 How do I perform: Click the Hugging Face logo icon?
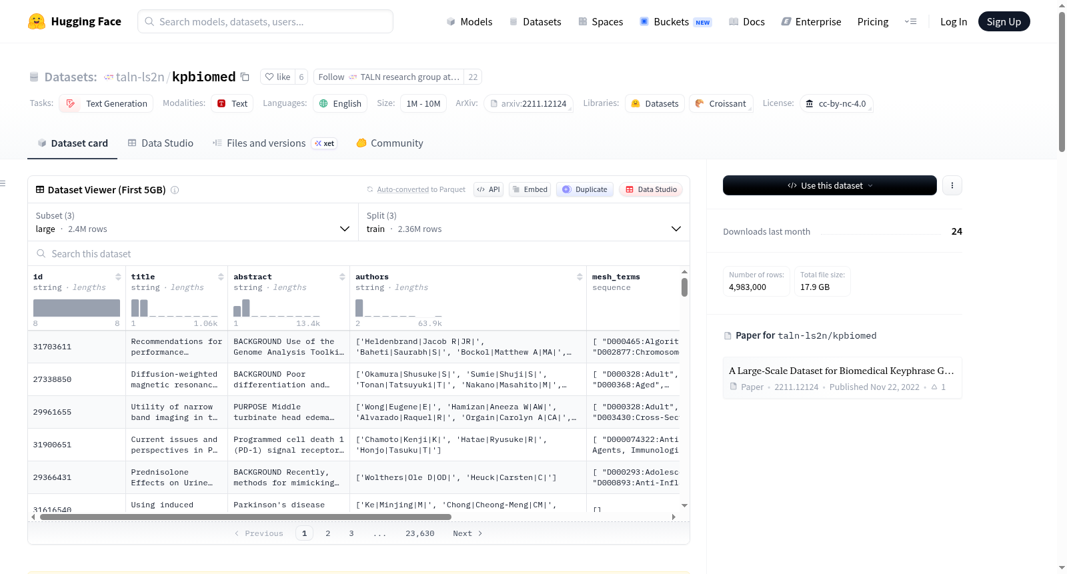pyautogui.click(x=37, y=21)
